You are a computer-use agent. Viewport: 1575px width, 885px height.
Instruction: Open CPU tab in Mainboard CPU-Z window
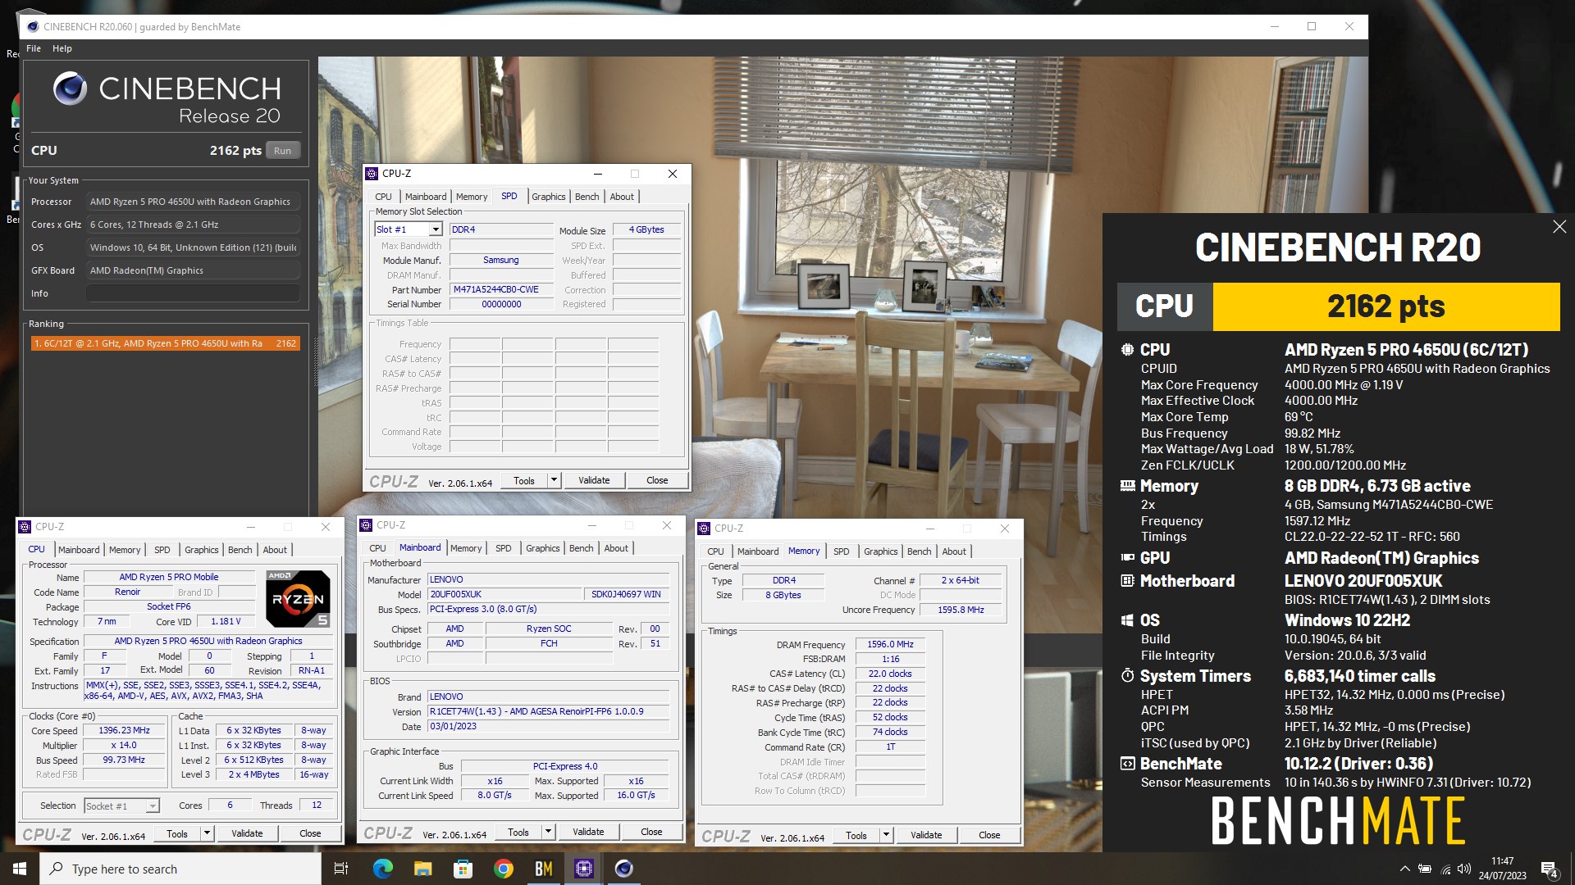point(377,548)
